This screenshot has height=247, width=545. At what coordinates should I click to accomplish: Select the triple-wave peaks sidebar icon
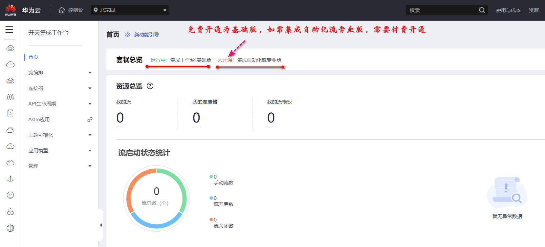(x=11, y=97)
